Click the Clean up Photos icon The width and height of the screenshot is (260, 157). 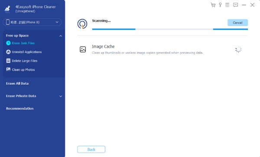click(8, 69)
